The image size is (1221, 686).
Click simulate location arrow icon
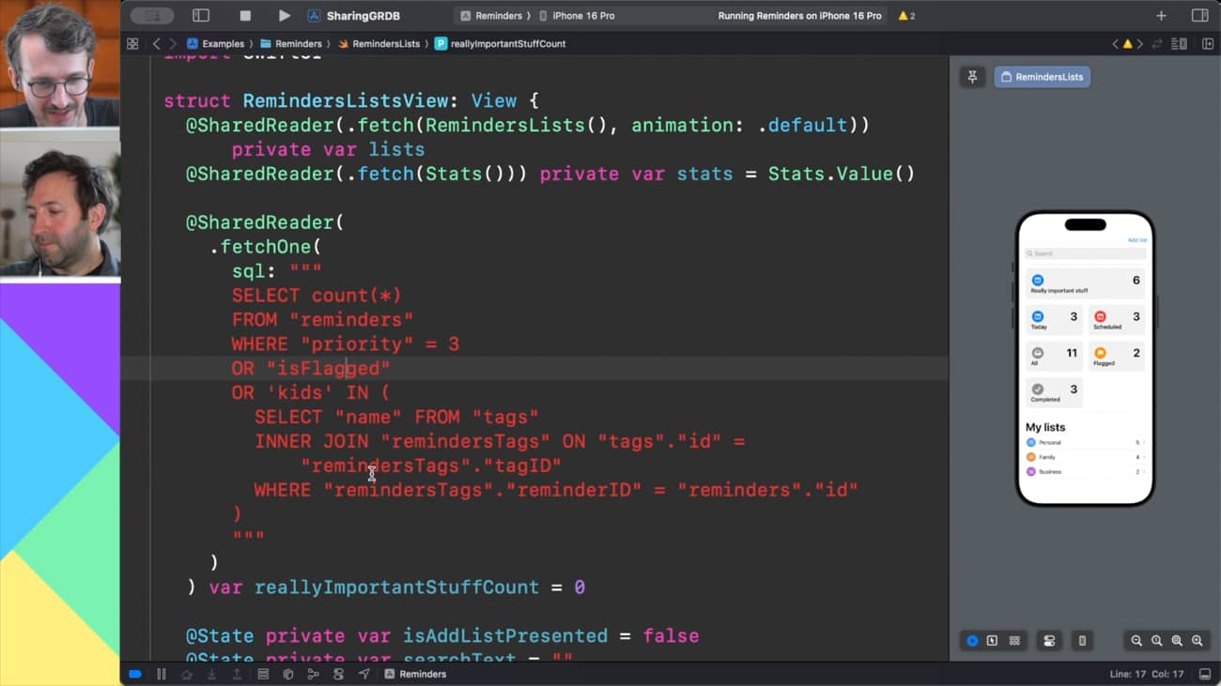pos(363,674)
